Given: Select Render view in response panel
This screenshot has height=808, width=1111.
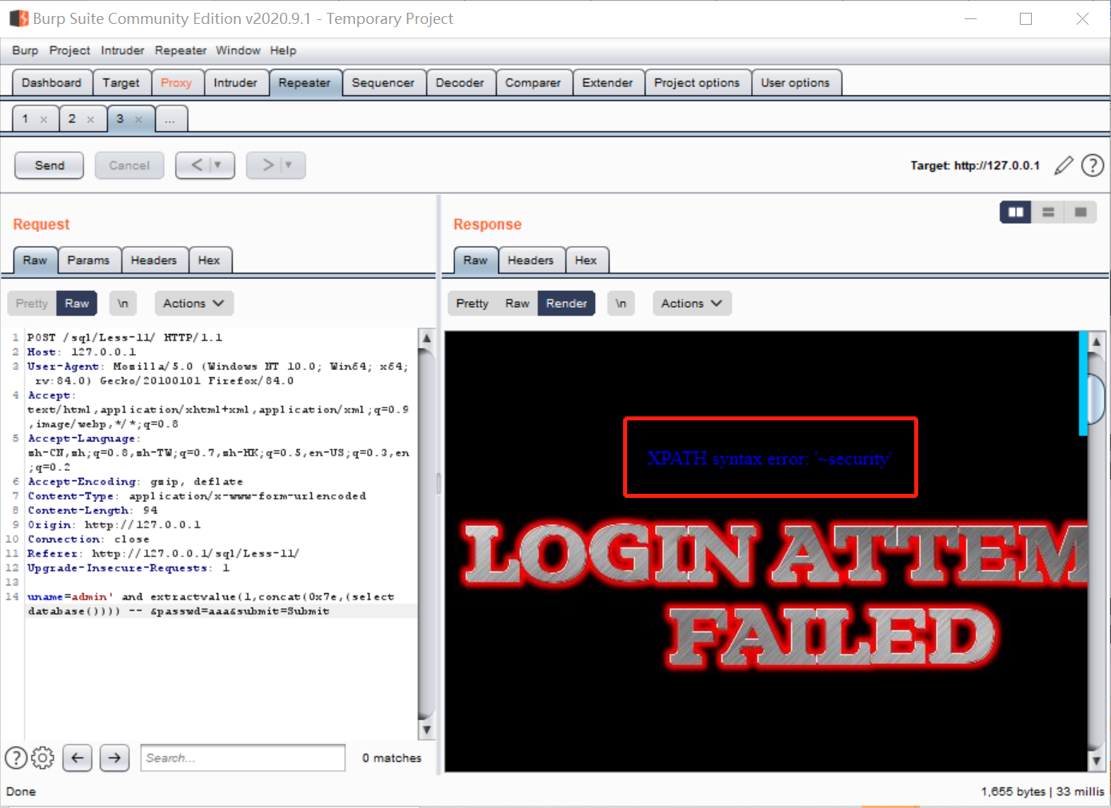Looking at the screenshot, I should pyautogui.click(x=566, y=304).
